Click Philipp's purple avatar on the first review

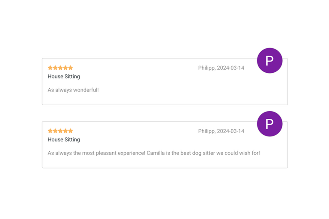pyautogui.click(x=269, y=61)
